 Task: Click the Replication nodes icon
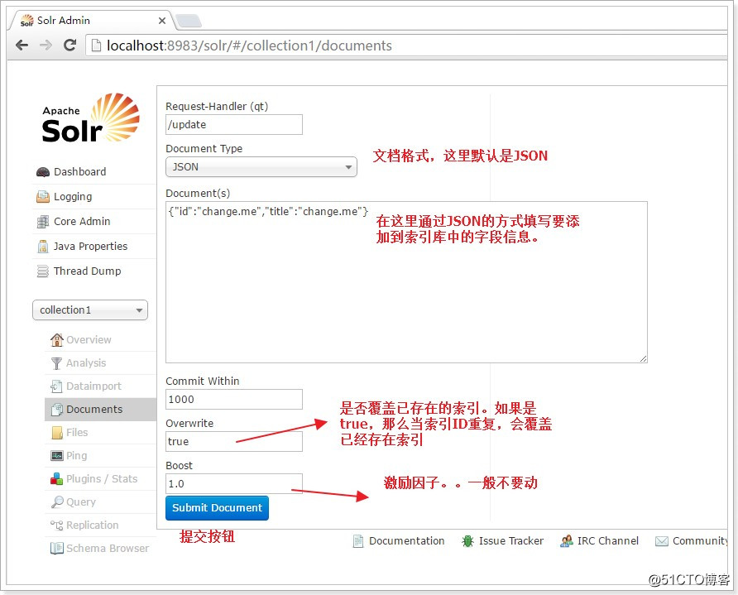click(56, 525)
